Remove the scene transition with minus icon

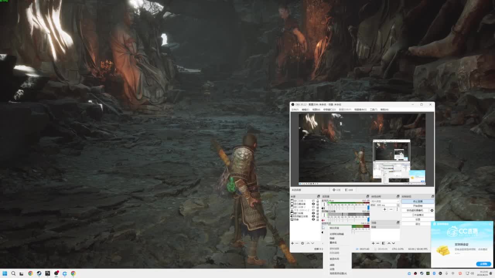coord(391,209)
